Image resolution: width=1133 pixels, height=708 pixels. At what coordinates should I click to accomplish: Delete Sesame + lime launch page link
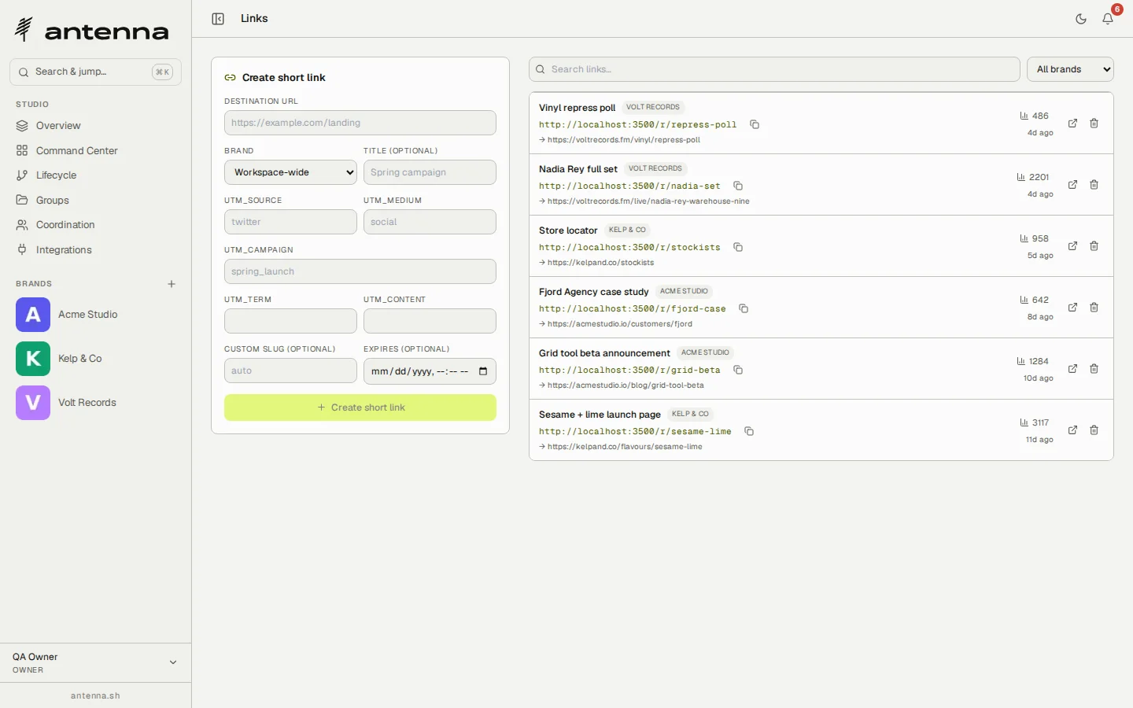1094,430
